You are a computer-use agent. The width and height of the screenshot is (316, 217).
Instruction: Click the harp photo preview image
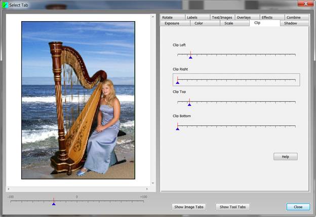point(78,100)
